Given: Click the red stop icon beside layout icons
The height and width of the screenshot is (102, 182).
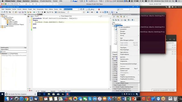Looking at the screenshot, I should 99,9.
